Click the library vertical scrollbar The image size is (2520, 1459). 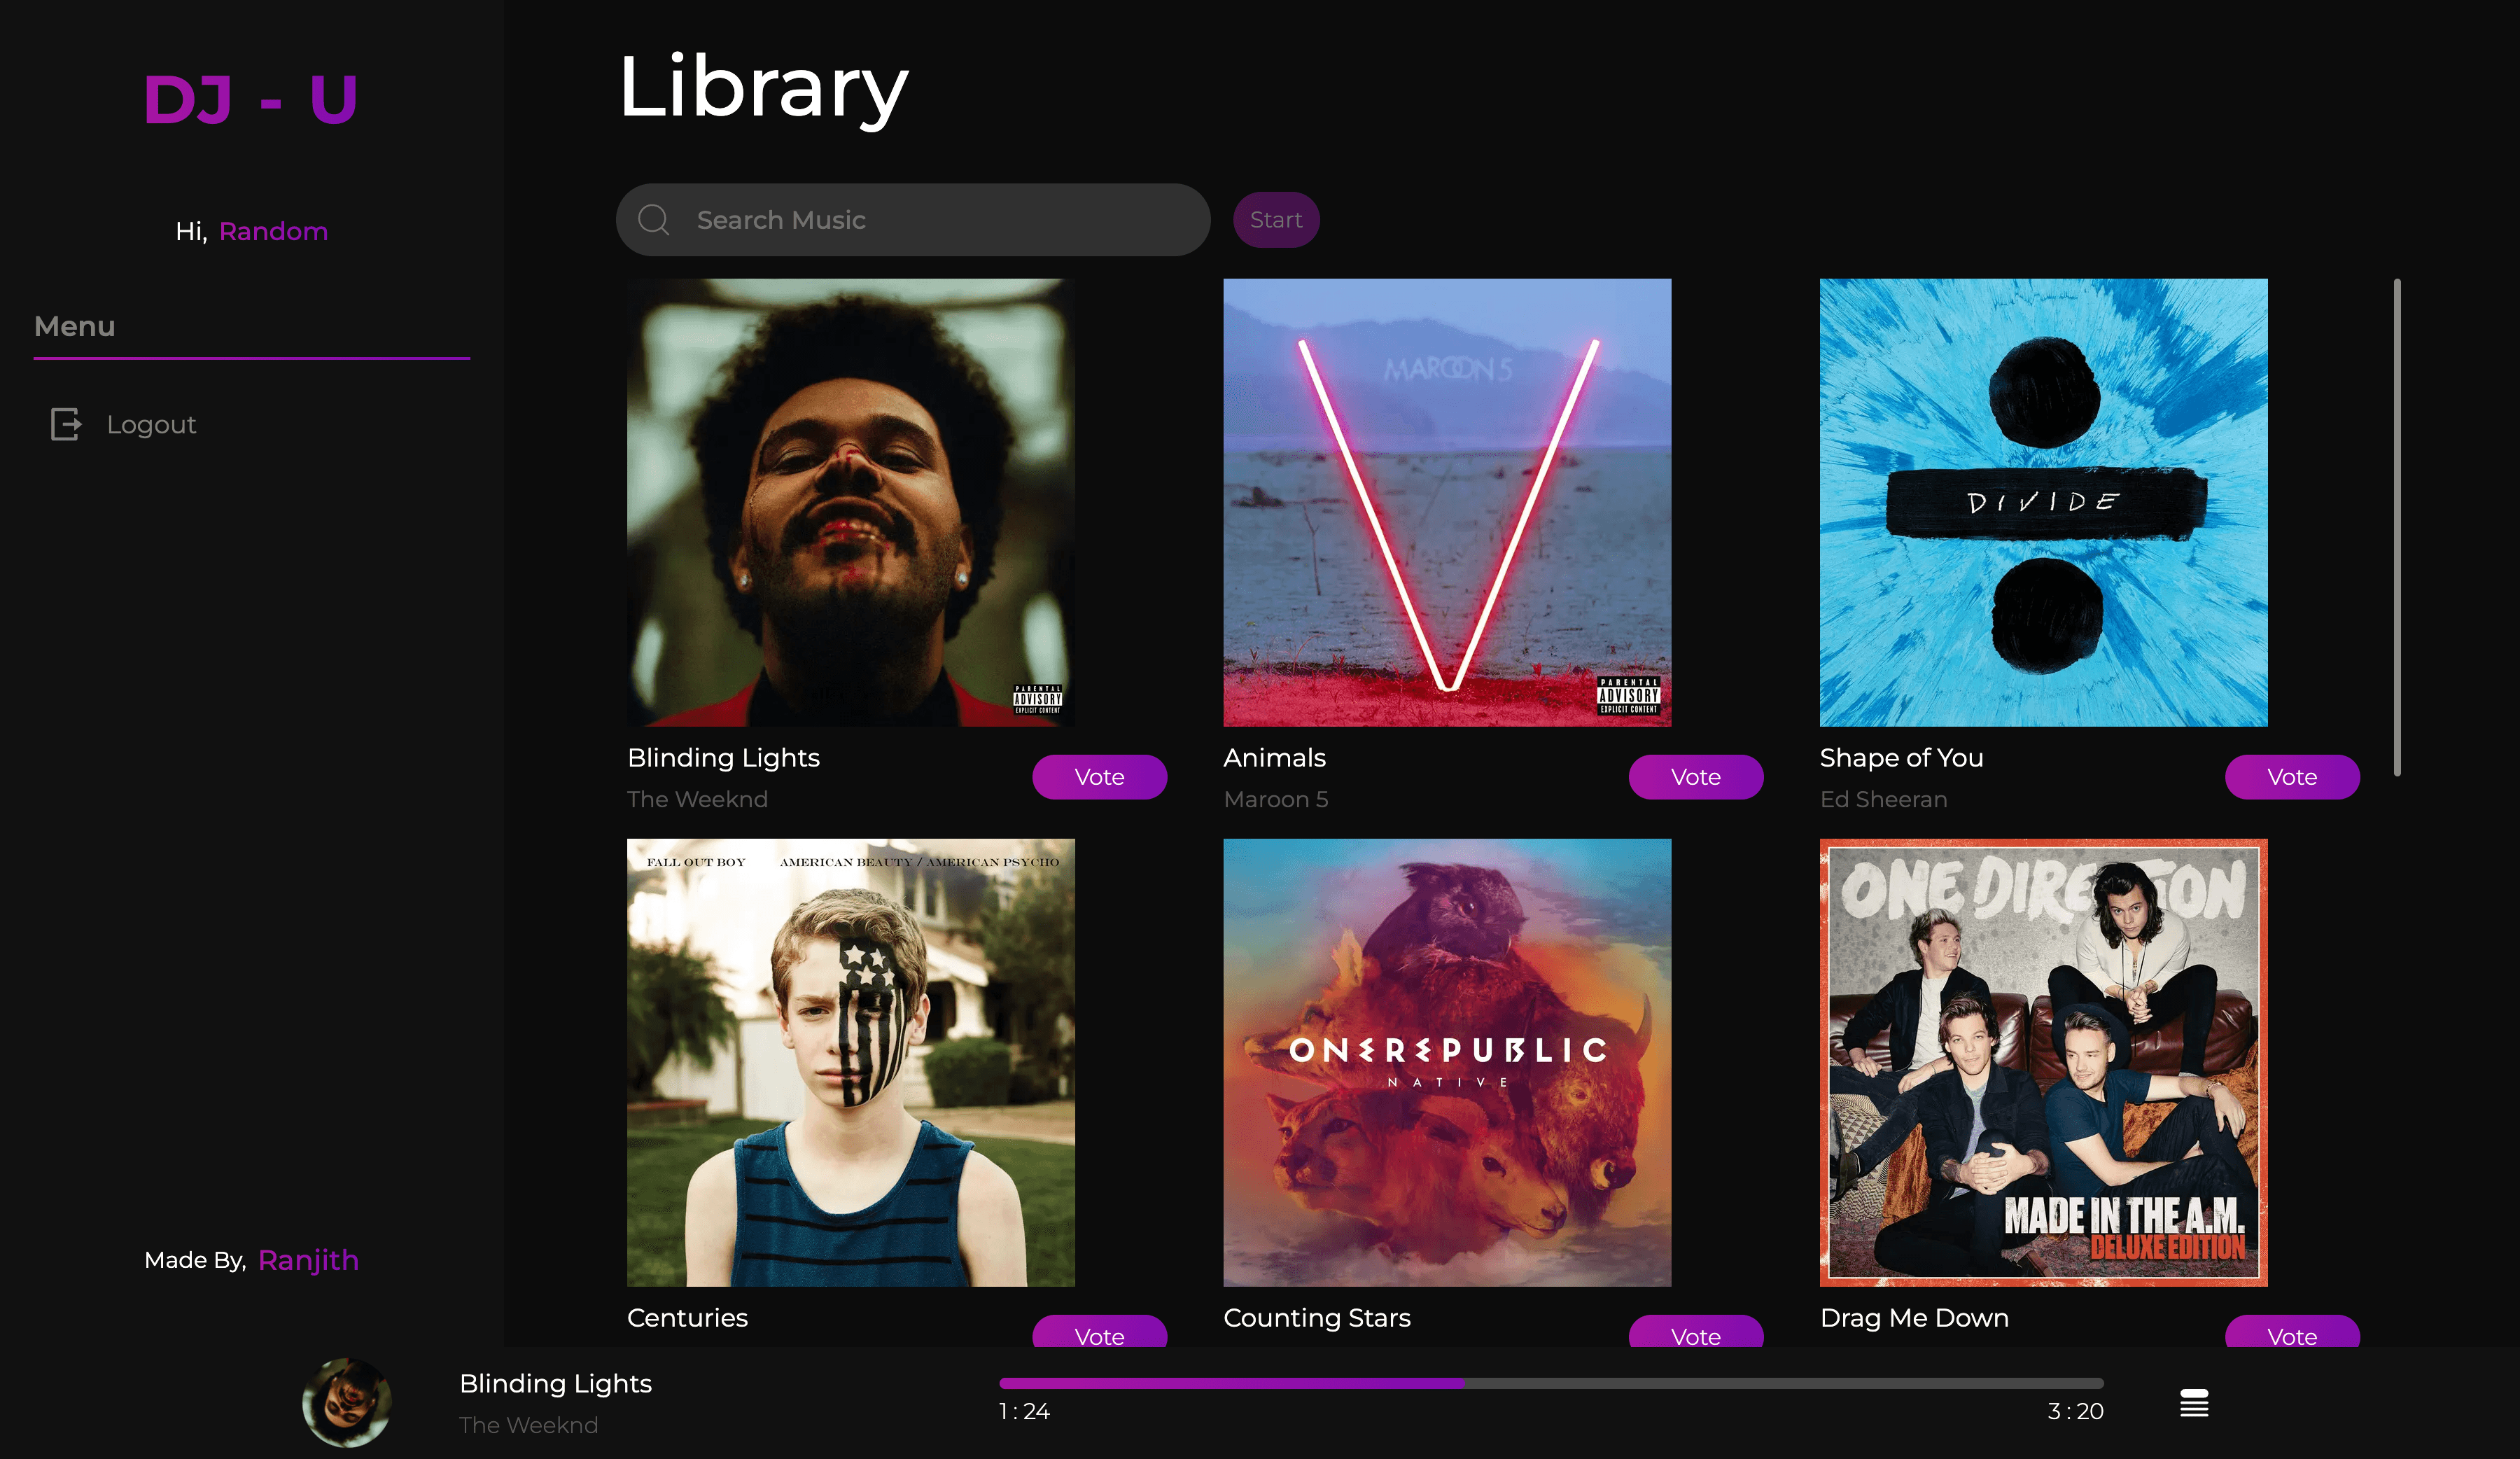(2397, 527)
